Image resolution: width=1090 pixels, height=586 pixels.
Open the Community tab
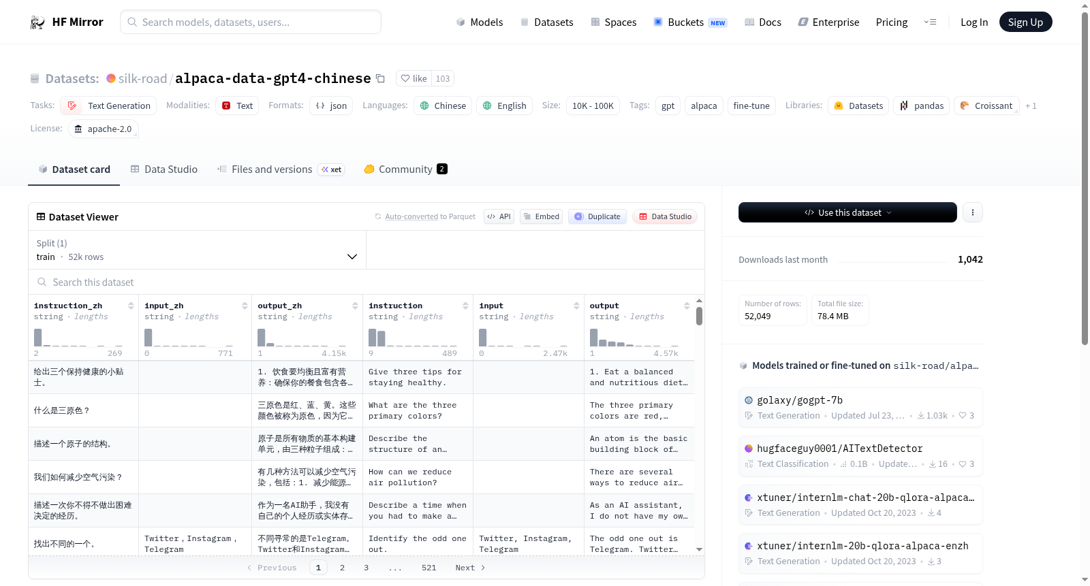point(405,169)
